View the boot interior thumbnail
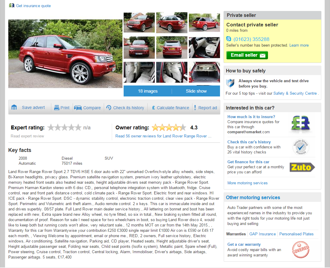This screenshot has height=268, width=330. (204, 72)
